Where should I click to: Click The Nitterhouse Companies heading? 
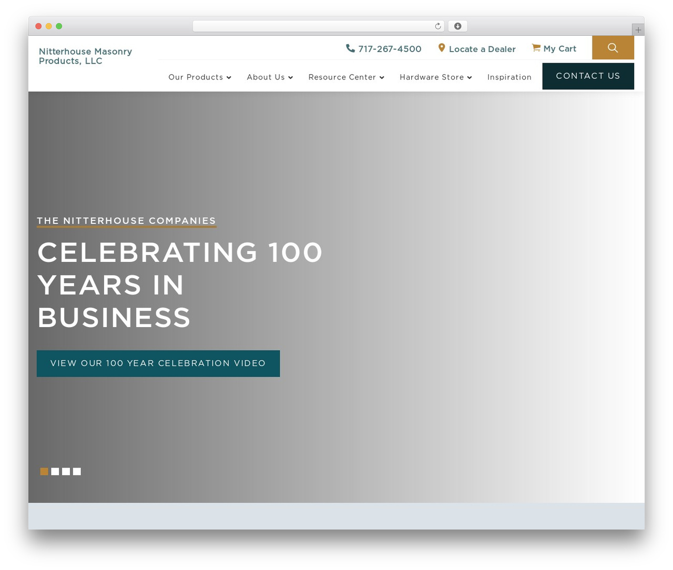click(x=126, y=221)
